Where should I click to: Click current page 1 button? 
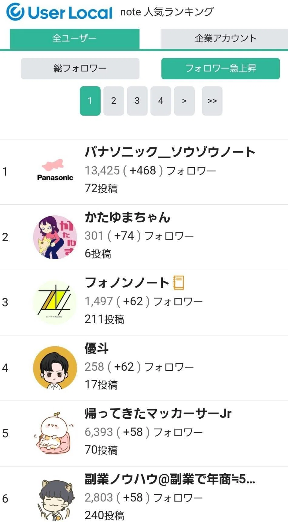tap(90, 101)
